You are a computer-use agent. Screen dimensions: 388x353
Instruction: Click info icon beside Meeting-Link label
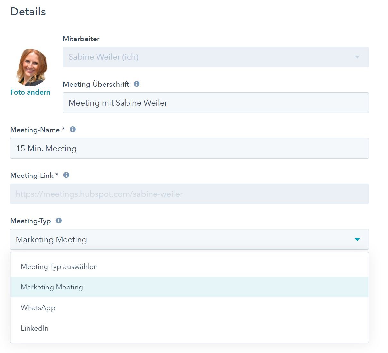pyautogui.click(x=66, y=175)
